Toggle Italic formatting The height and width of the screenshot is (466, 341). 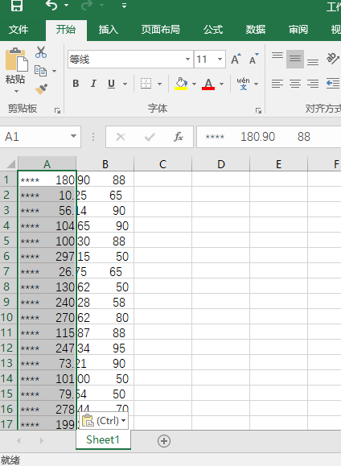[93, 84]
